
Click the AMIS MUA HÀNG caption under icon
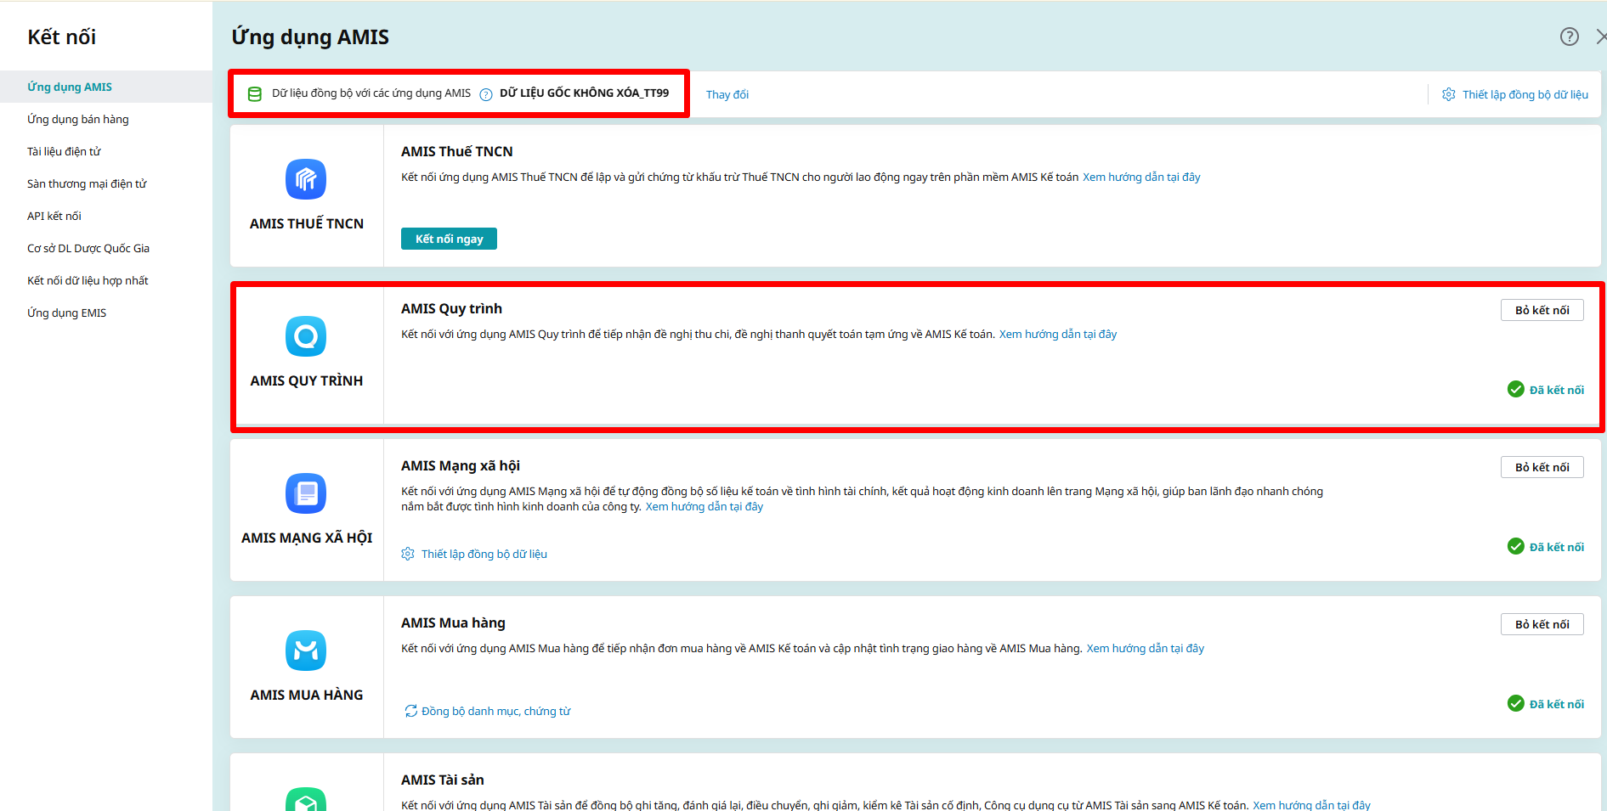point(307,695)
